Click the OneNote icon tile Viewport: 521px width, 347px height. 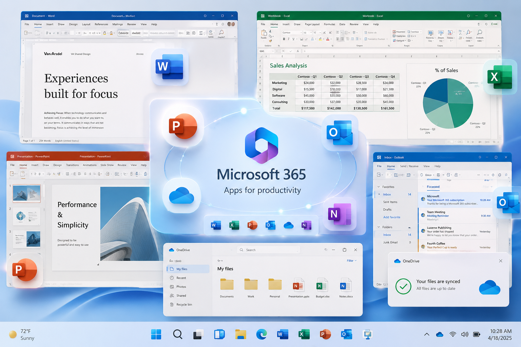340,214
